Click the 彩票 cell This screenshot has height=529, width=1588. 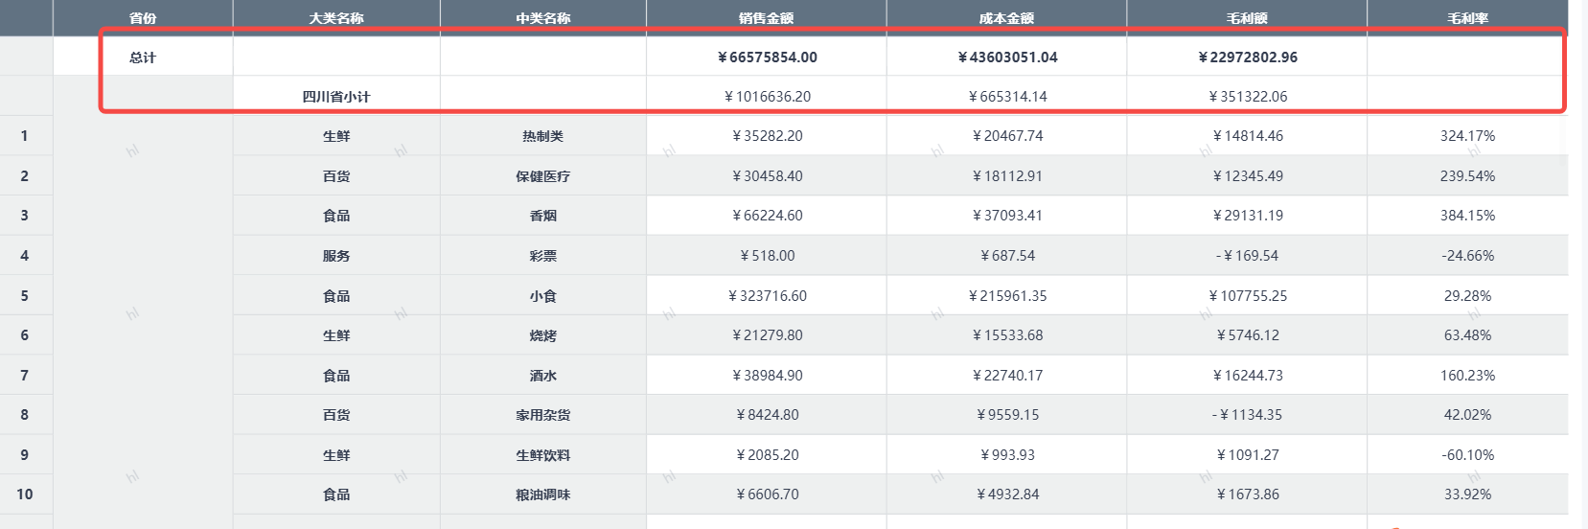[543, 256]
